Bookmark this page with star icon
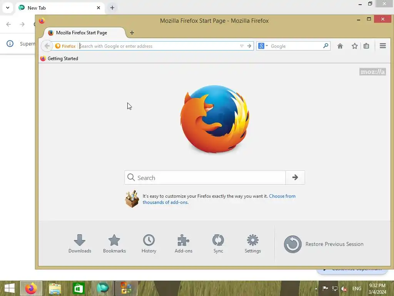The height and width of the screenshot is (296, 394). 354,46
